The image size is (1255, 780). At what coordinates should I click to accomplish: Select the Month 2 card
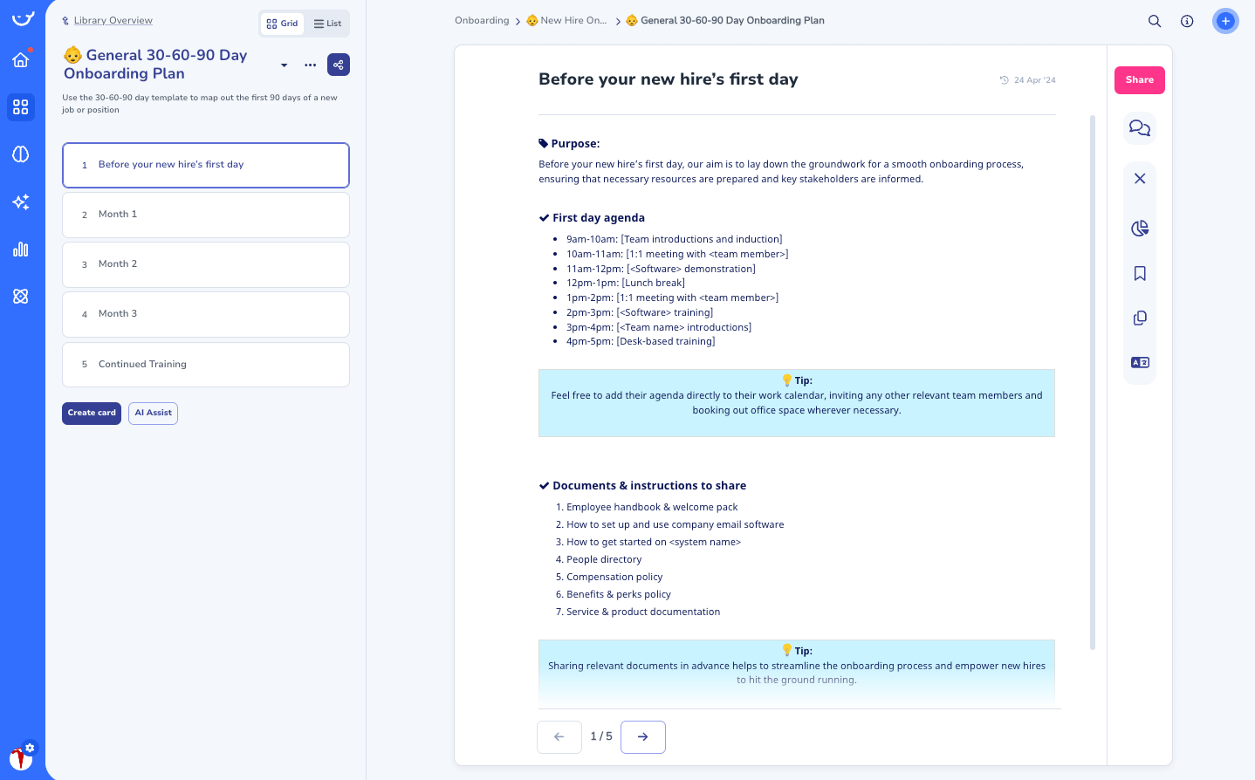pos(206,264)
